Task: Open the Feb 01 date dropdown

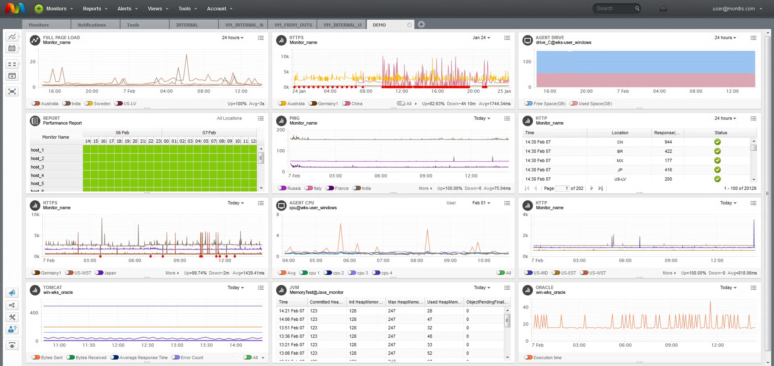Action: pyautogui.click(x=481, y=203)
